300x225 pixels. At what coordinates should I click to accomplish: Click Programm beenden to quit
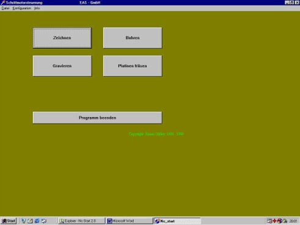[98, 118]
